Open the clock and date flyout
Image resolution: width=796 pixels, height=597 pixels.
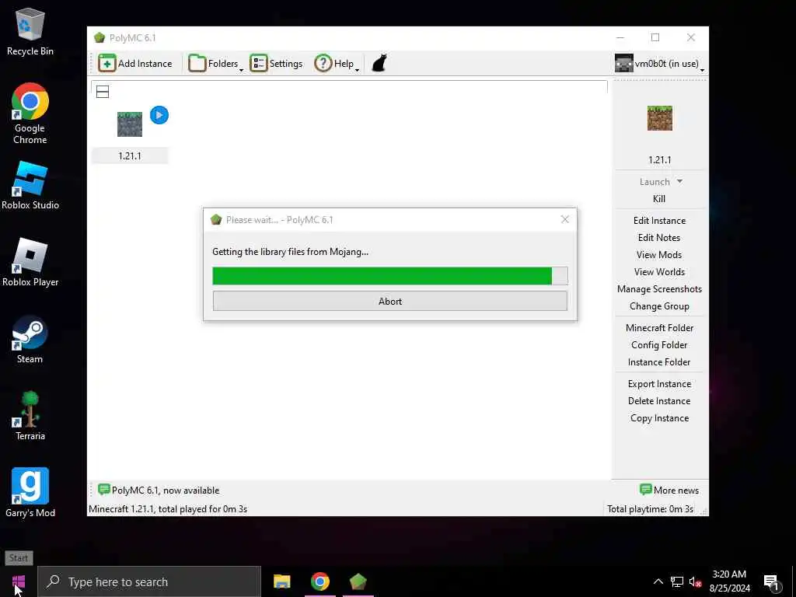(x=729, y=581)
